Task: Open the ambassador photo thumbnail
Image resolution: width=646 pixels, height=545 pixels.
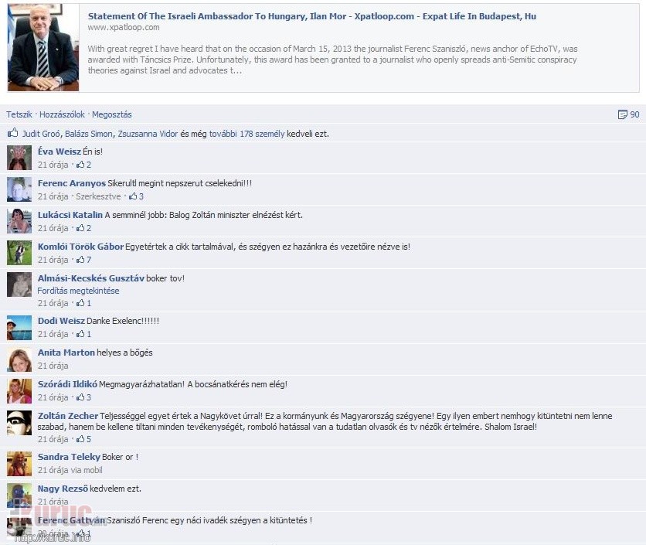Action: coord(43,47)
